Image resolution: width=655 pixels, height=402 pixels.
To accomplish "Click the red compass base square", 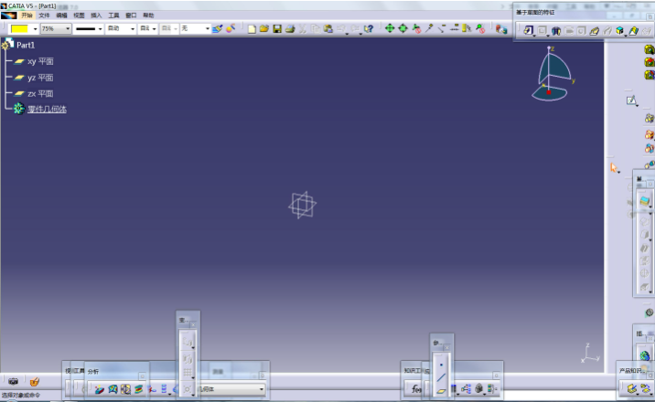I will coord(549,92).
